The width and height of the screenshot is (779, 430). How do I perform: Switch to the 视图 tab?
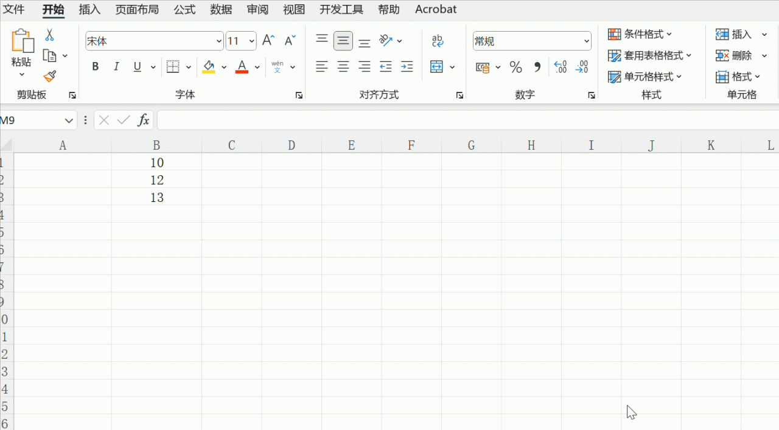pyautogui.click(x=294, y=9)
